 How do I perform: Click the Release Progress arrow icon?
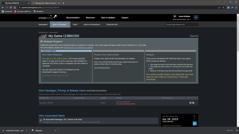click(x=41, y=41)
